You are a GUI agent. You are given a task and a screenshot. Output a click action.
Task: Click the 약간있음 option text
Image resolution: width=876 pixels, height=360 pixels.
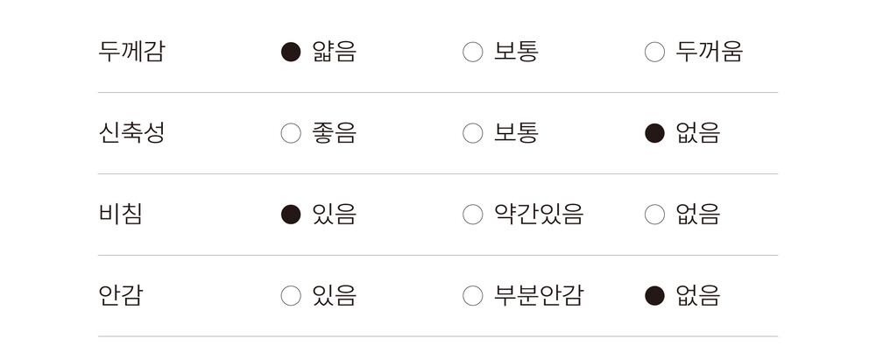(539, 215)
